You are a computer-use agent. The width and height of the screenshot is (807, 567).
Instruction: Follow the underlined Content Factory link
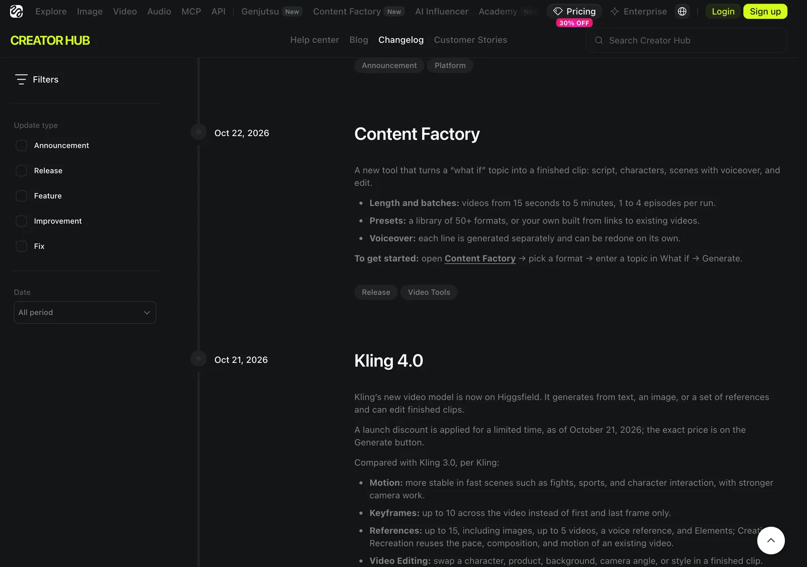point(480,259)
